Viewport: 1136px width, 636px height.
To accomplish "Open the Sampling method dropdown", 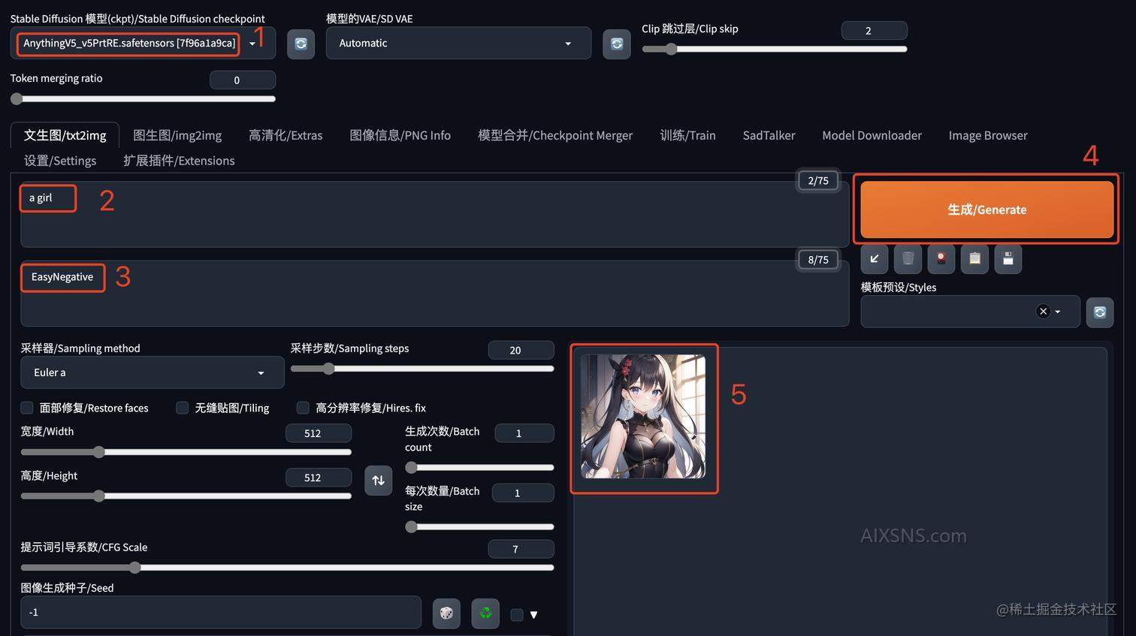I will click(x=152, y=372).
